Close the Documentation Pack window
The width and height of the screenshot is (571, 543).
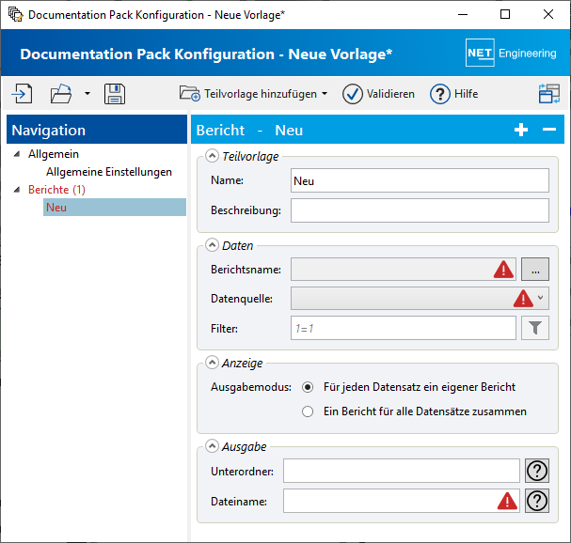548,14
